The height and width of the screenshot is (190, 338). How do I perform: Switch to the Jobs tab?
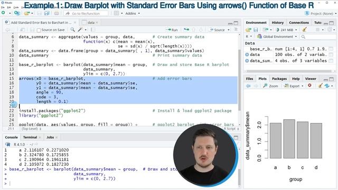[50, 137]
